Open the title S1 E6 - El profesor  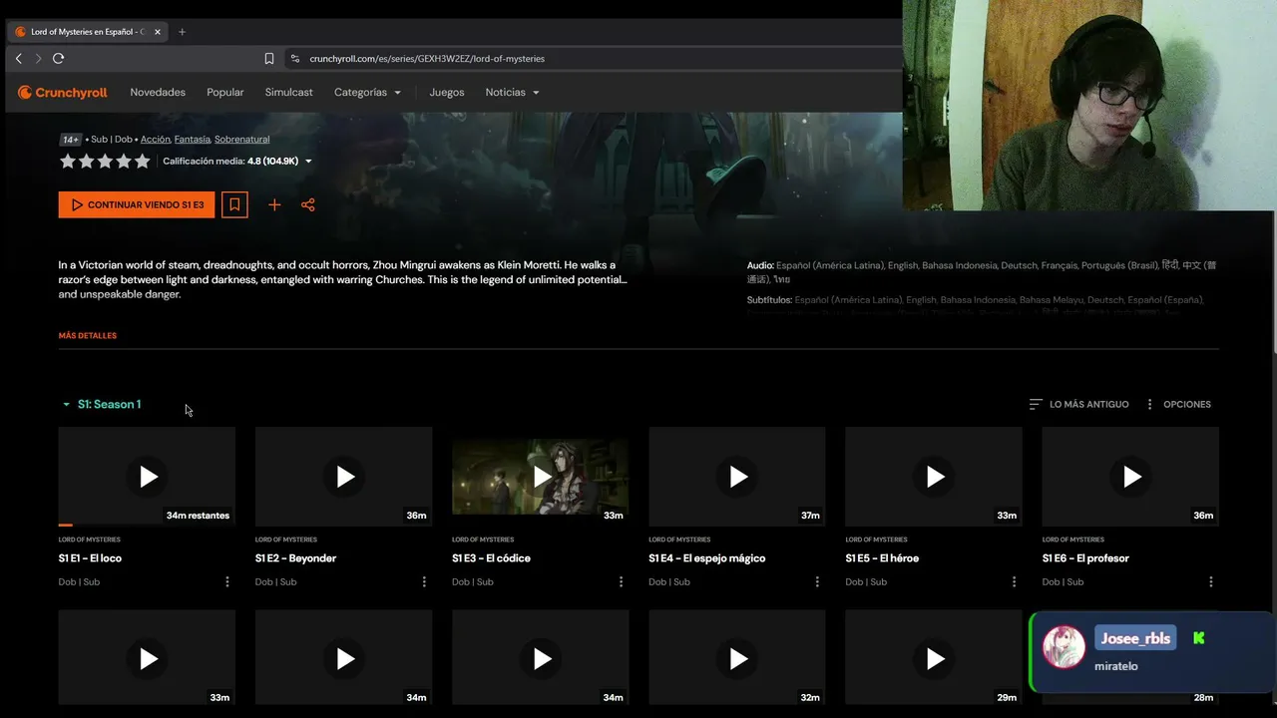1085,558
